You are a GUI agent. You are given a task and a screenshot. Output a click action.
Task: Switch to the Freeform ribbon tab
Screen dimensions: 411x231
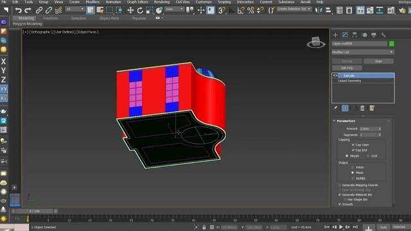point(51,19)
